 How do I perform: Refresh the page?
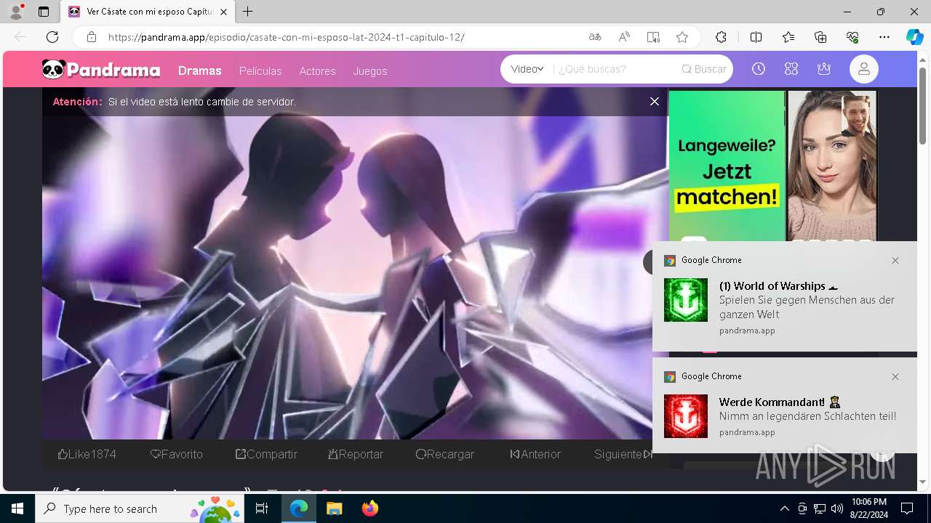52,37
